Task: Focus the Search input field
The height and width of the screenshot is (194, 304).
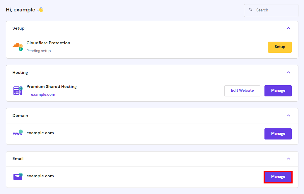Action: [271, 11]
